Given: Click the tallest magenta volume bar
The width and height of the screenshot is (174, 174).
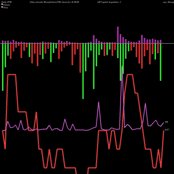Looking at the screenshot, I should click(x=118, y=35).
